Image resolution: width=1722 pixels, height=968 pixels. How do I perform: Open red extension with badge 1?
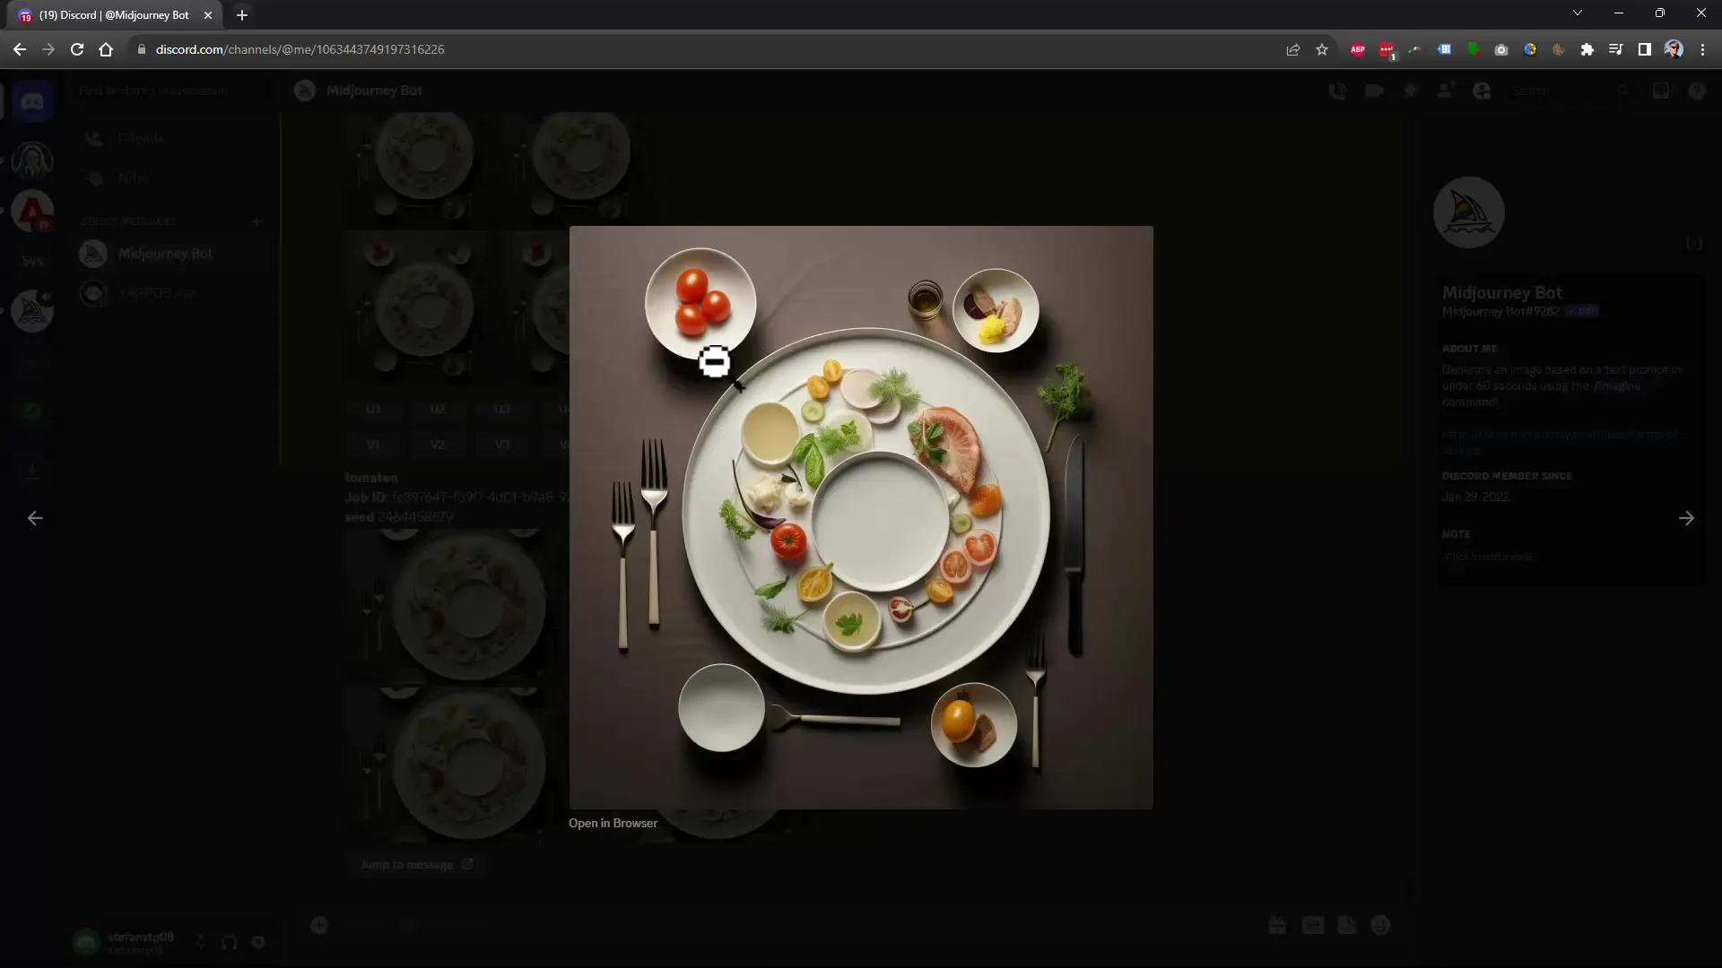coord(1387,50)
